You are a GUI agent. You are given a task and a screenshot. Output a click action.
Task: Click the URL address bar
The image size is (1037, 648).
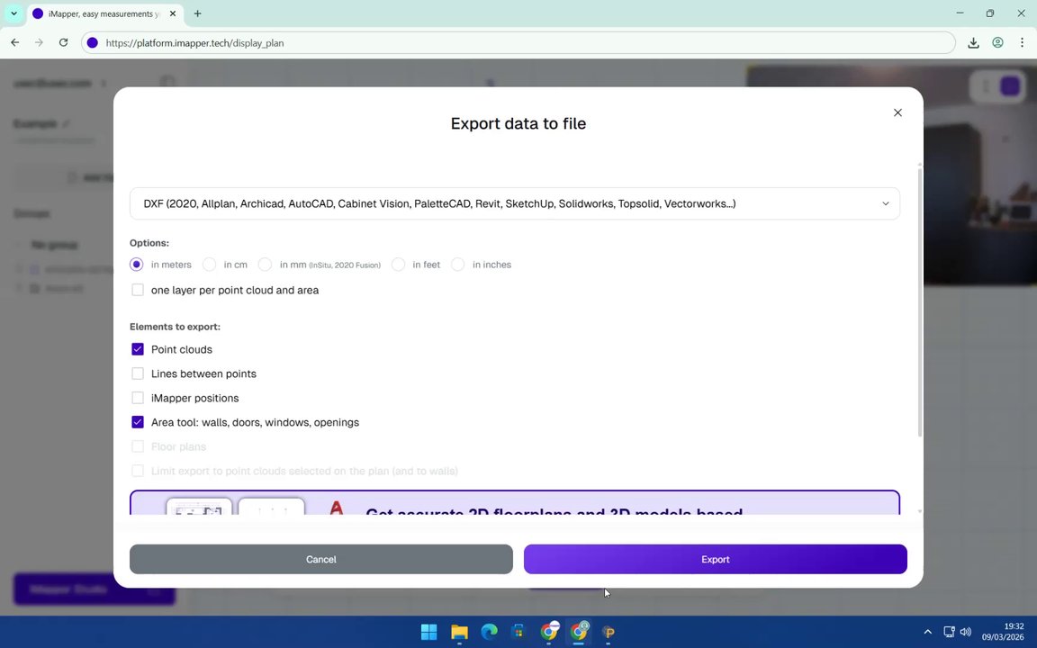click(x=518, y=42)
